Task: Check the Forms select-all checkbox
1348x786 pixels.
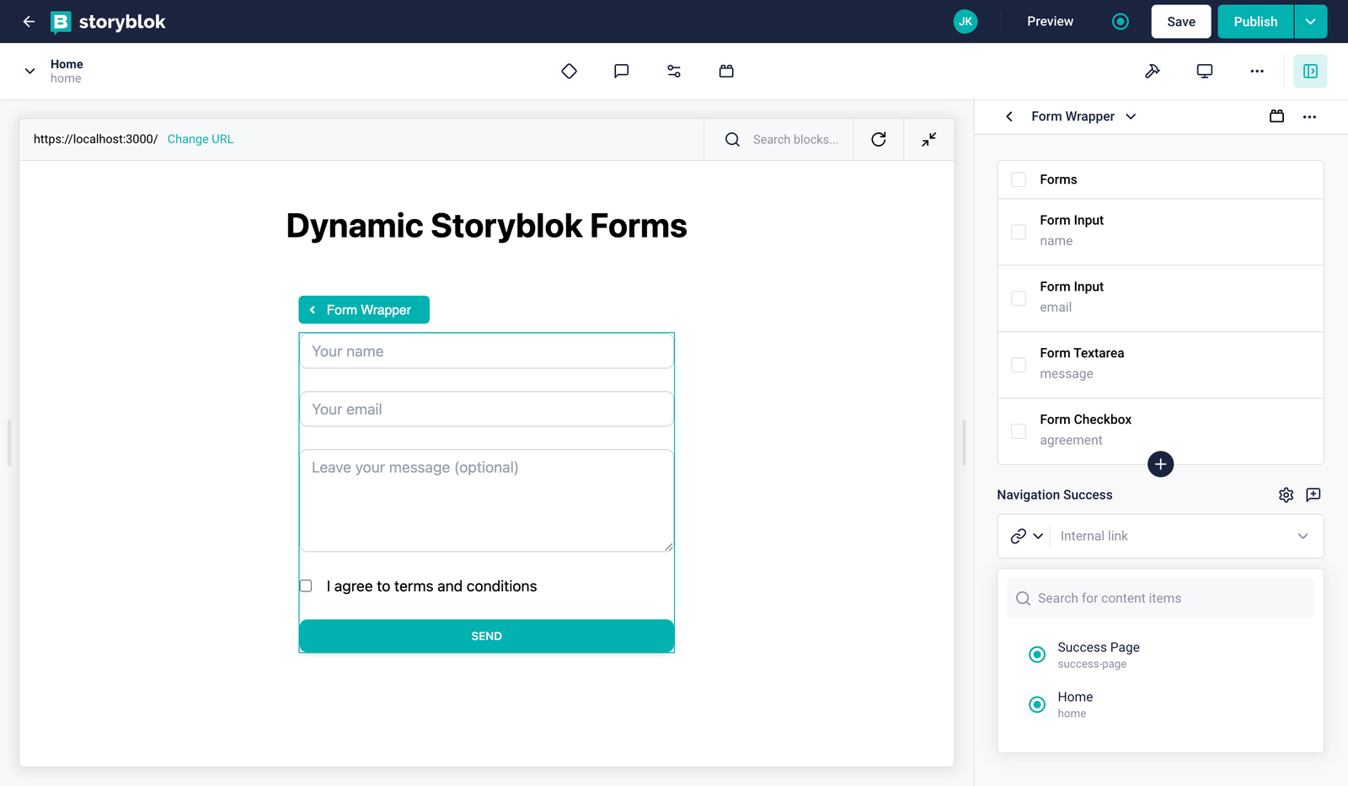Action: (1019, 180)
